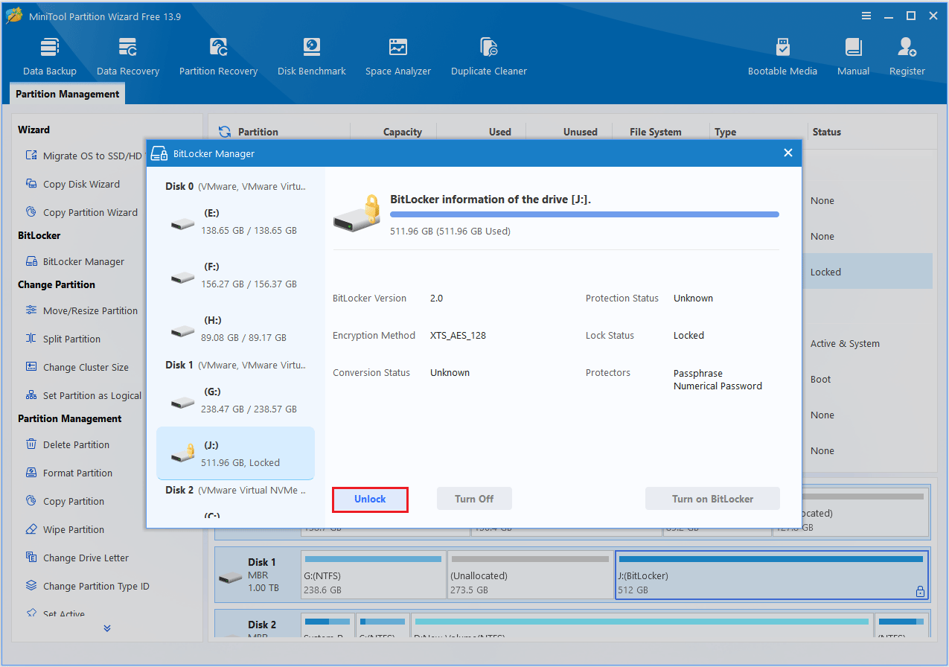Select the G:(NTFS) partition block on Disk 1
Image resolution: width=949 pixels, height=667 pixels.
tap(373, 575)
